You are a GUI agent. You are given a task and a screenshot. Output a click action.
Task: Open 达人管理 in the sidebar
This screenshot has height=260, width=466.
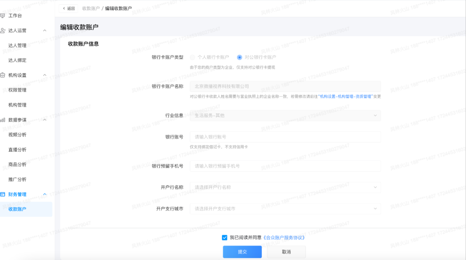pos(17,45)
